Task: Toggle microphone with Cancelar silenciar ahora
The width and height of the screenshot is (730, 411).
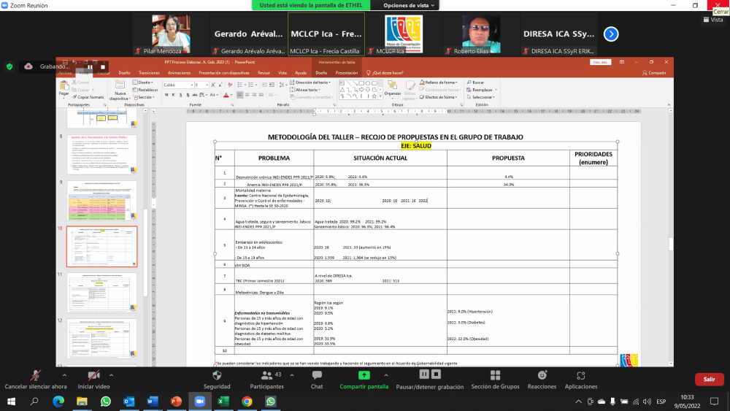Action: pyautogui.click(x=35, y=374)
